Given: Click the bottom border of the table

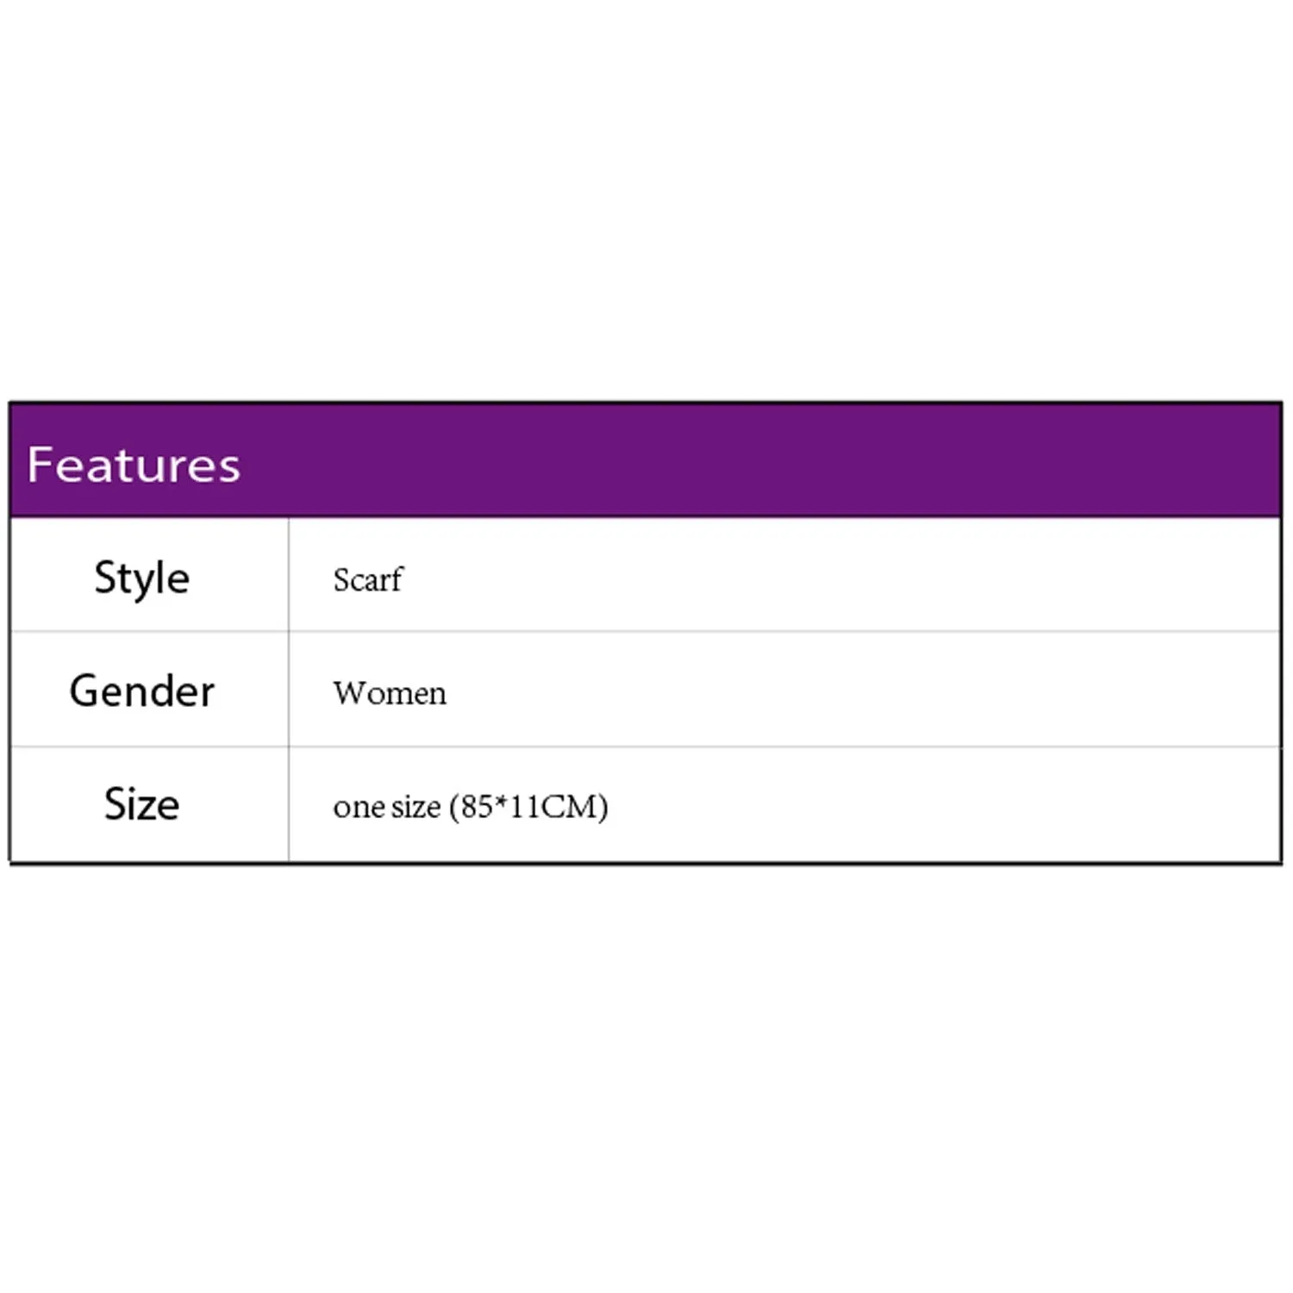Looking at the screenshot, I should point(646,862).
